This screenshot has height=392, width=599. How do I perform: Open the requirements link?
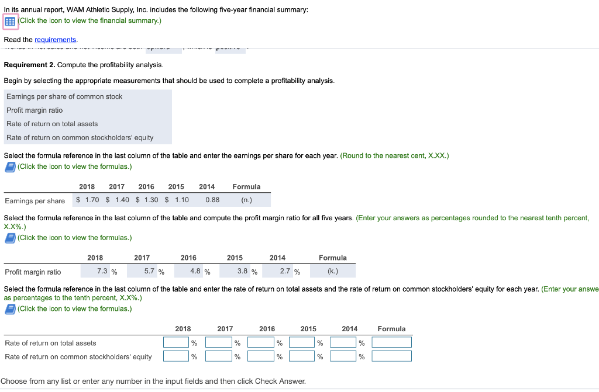[56, 40]
